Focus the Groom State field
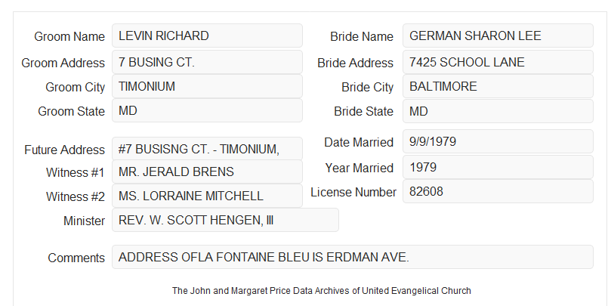Screen dimensions: 608x306 click(x=207, y=110)
